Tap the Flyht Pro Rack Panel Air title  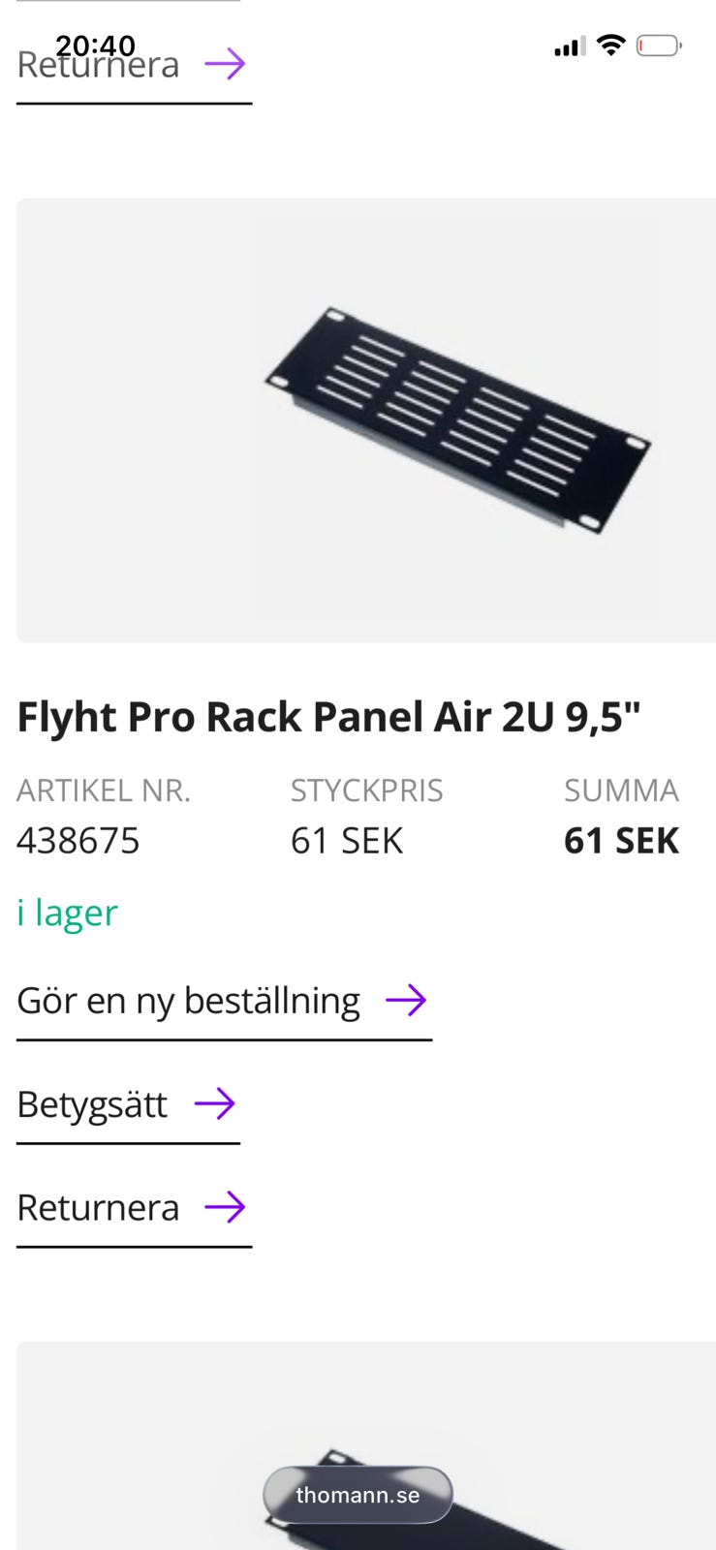pos(328,717)
